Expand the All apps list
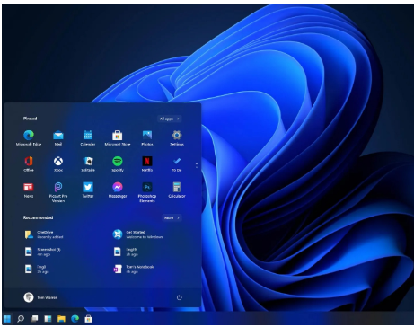 point(170,119)
